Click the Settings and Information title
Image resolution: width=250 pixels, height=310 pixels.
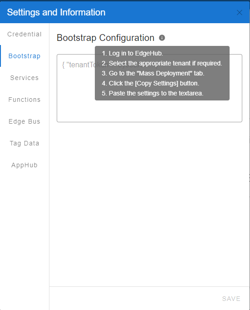(x=56, y=12)
